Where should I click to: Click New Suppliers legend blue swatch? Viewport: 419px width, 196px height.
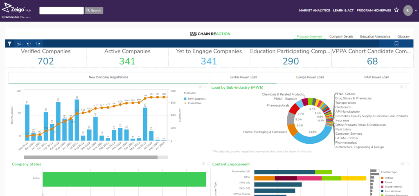pos(185,99)
